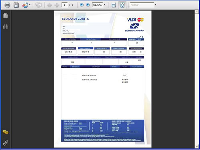This screenshot has width=200, height=150.
Task: Click the Buscar search field
Action: pyautogui.click(x=142, y=5)
